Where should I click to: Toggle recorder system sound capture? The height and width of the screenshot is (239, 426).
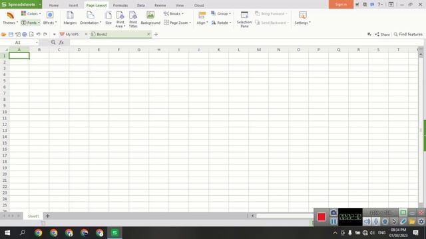click(367, 221)
